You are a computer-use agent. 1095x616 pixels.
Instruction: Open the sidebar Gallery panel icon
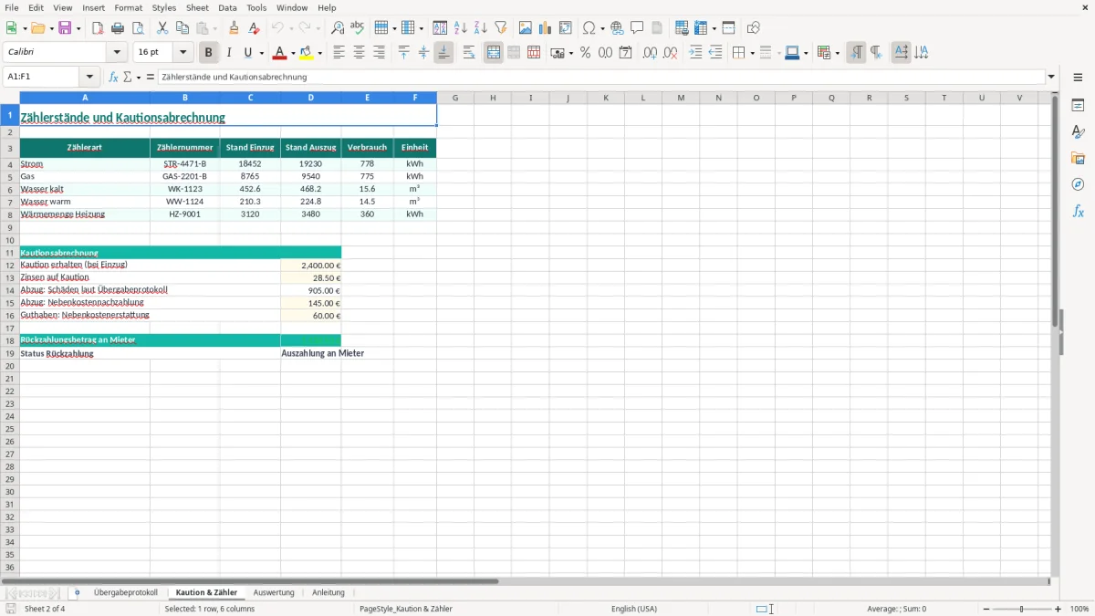coord(1078,159)
